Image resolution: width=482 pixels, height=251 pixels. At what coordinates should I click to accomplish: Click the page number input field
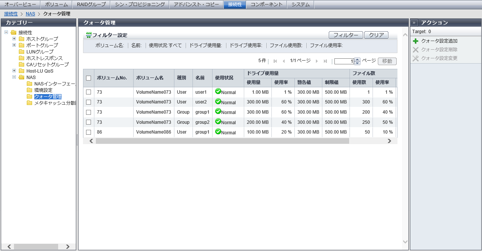click(344, 61)
